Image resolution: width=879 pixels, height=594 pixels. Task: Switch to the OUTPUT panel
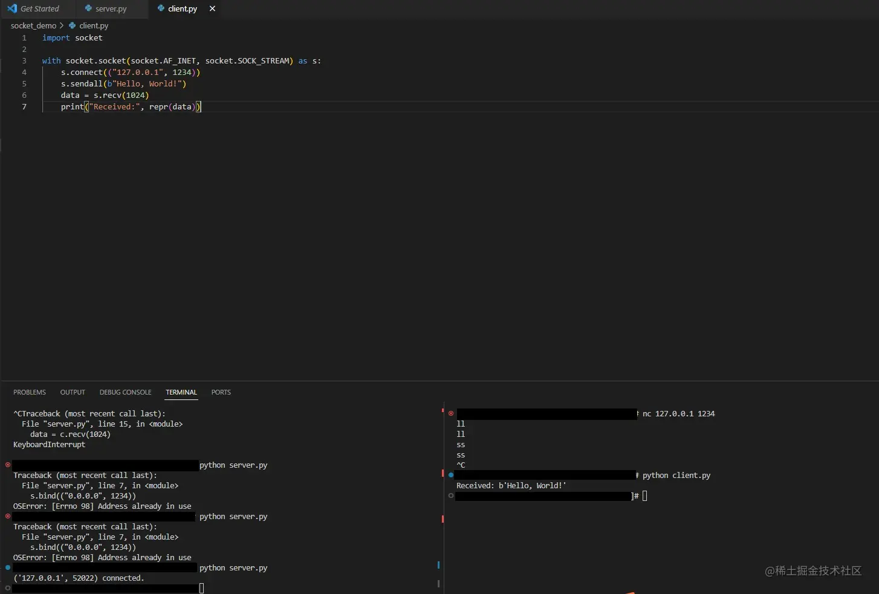click(73, 392)
